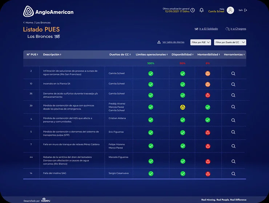269x203 pixels.
Task: Select 0% maintainability summary value
Action: [x=208, y=63]
